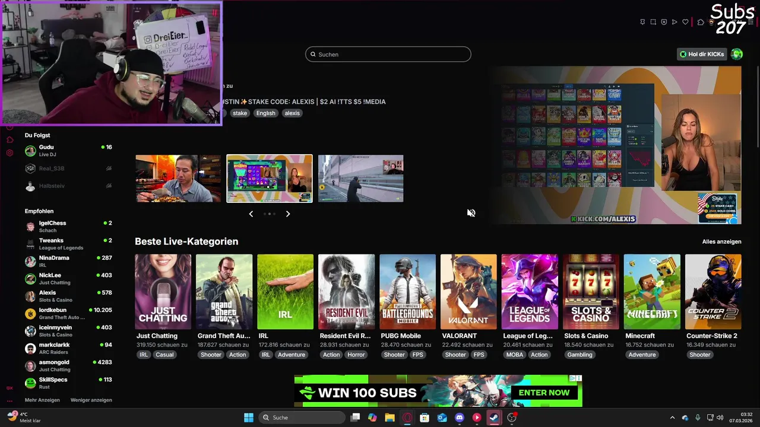Click the send arrow icon in toolbar
The width and height of the screenshot is (760, 427).
point(674,22)
